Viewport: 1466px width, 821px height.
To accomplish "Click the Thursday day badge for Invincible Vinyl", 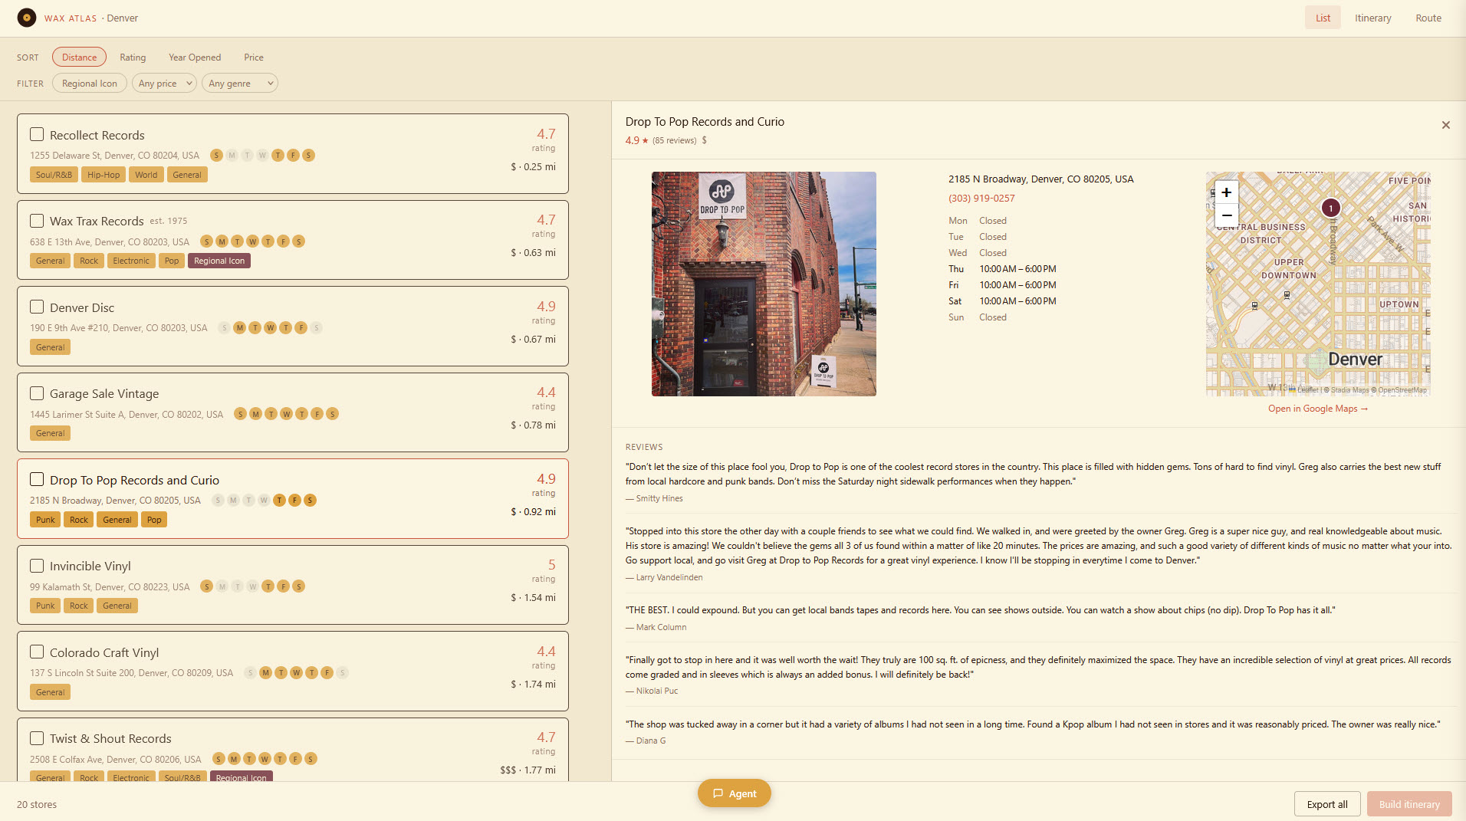I will click(x=268, y=587).
